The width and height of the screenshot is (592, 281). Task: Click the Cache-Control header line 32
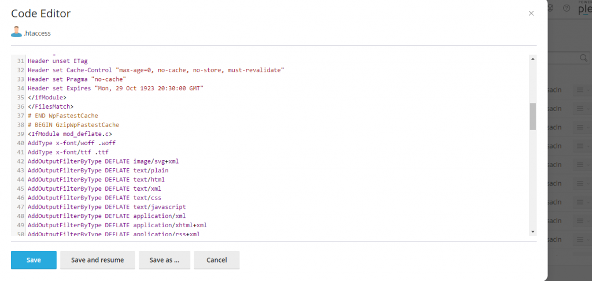coord(156,70)
